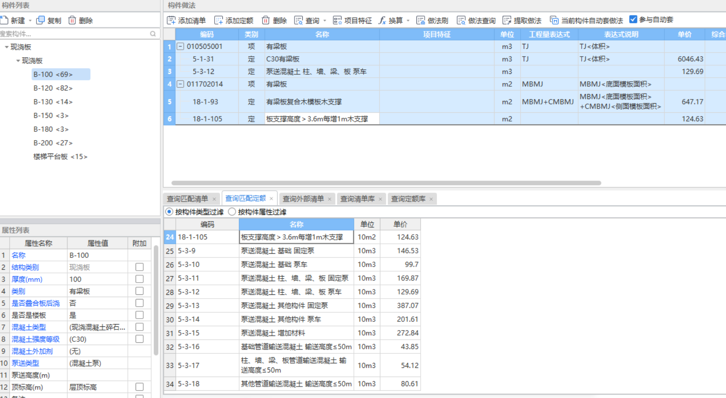Open the 换算 dropdown arrow
The height and width of the screenshot is (398, 726).
[408, 21]
